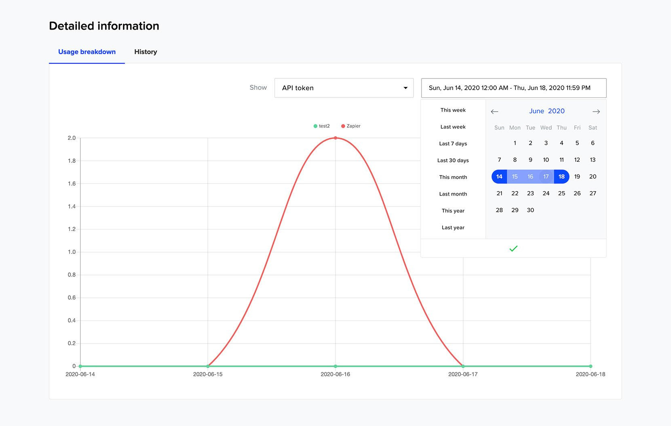
Task: Click the Detailed information heading
Action: [104, 26]
